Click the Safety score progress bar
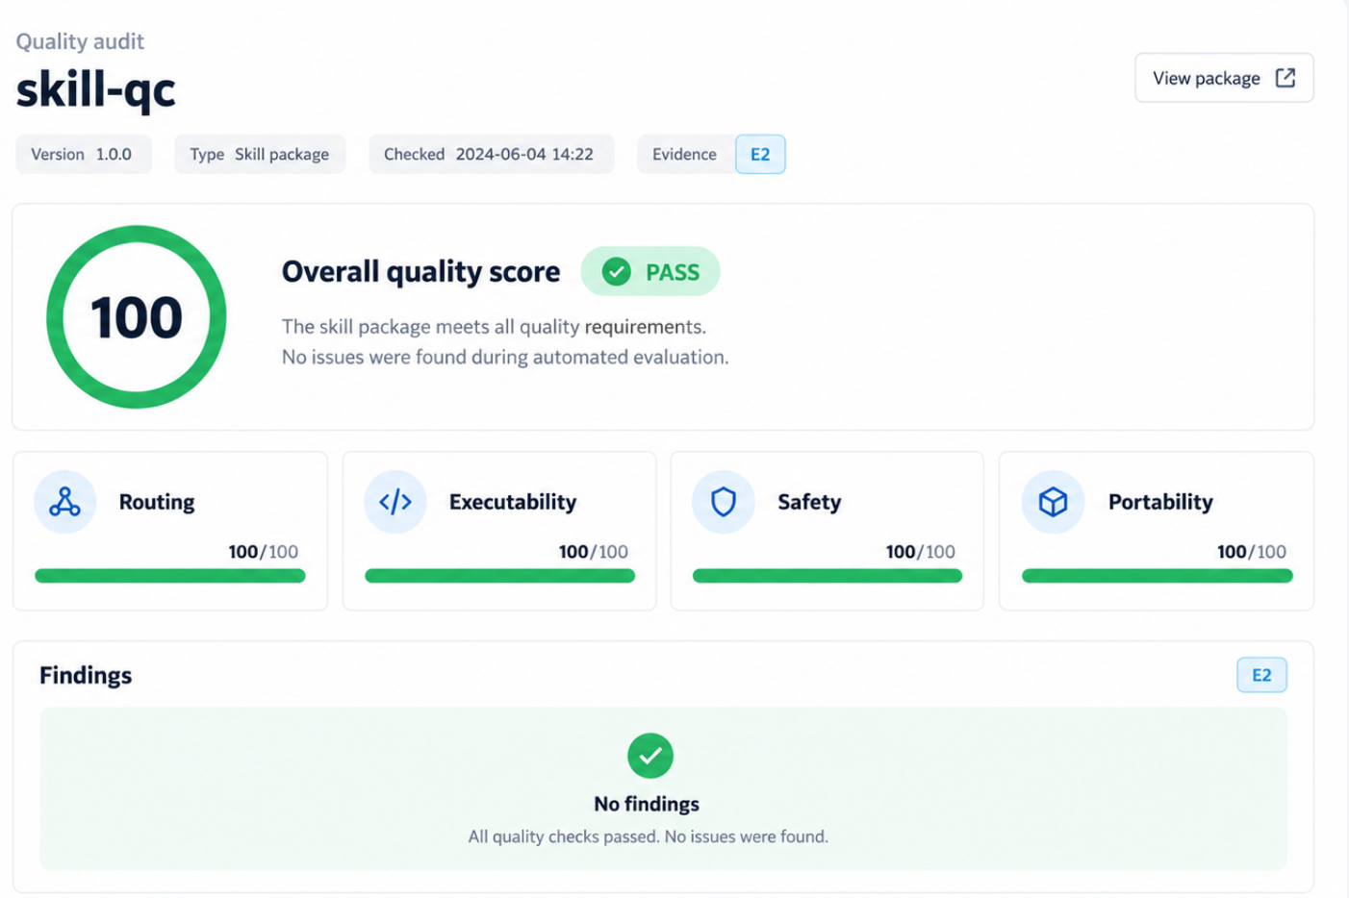Image resolution: width=1349 pixels, height=898 pixels. click(x=827, y=576)
